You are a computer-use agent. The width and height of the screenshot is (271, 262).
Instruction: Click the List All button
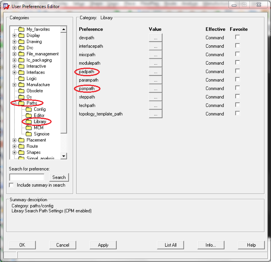(x=170, y=245)
